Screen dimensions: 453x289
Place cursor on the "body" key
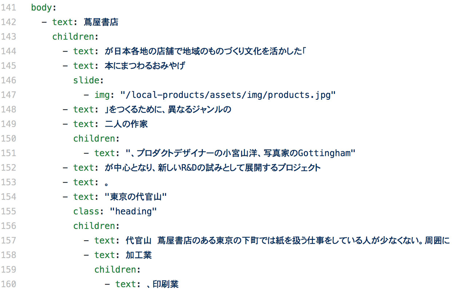[x=42, y=7]
